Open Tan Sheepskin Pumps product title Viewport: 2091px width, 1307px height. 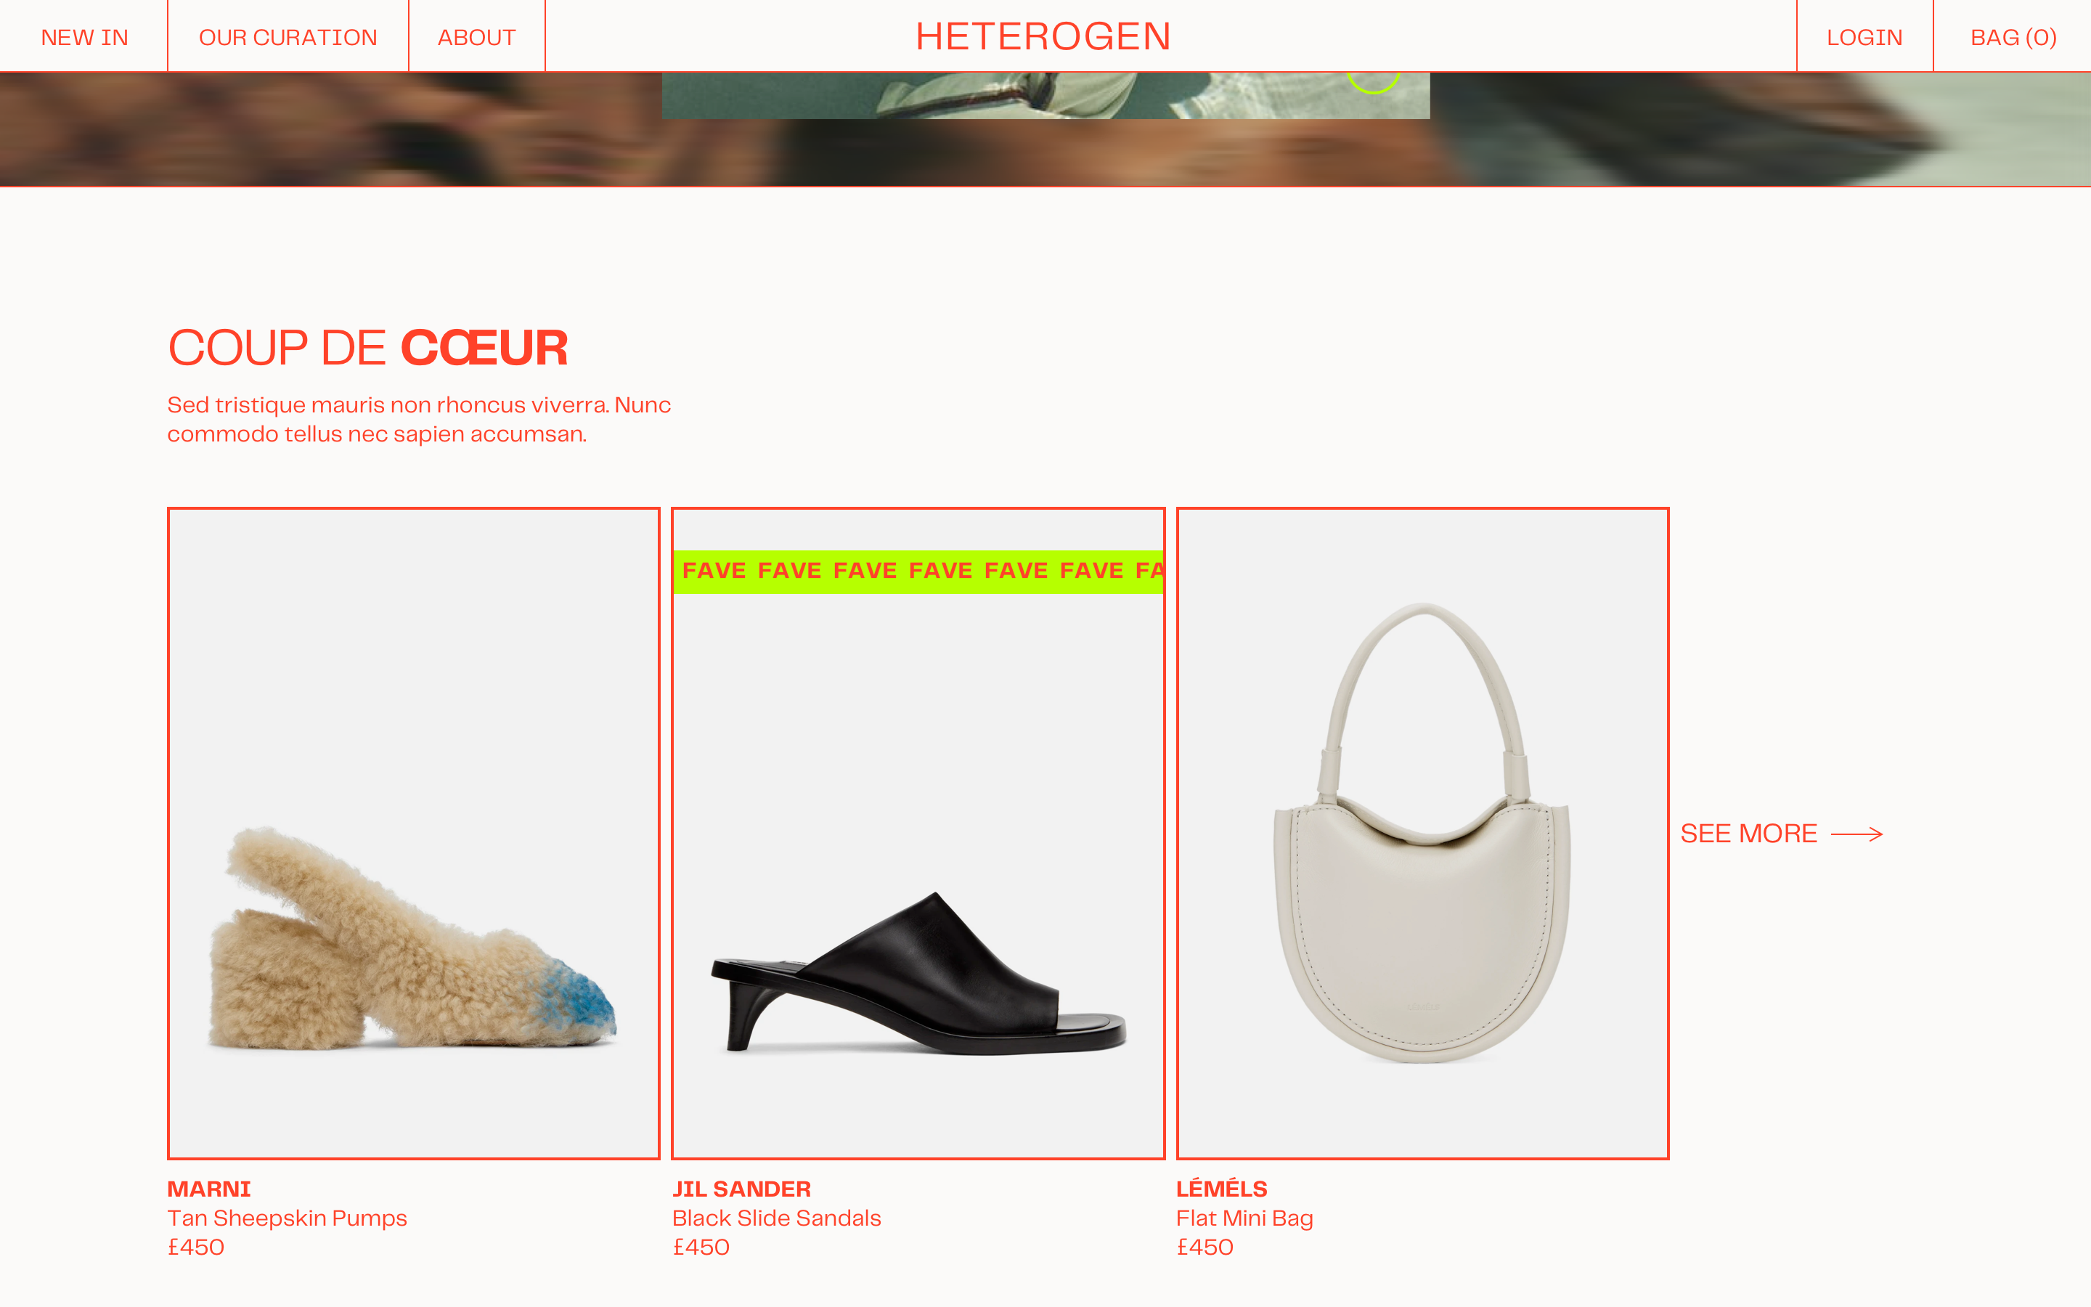287,1218
